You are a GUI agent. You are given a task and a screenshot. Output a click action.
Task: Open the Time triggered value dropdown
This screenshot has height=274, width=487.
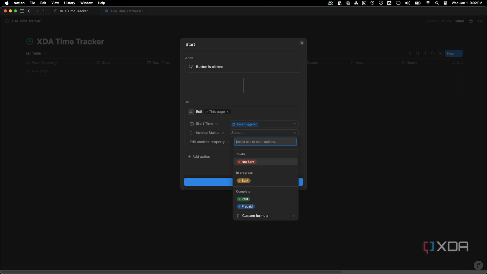pyautogui.click(x=264, y=124)
